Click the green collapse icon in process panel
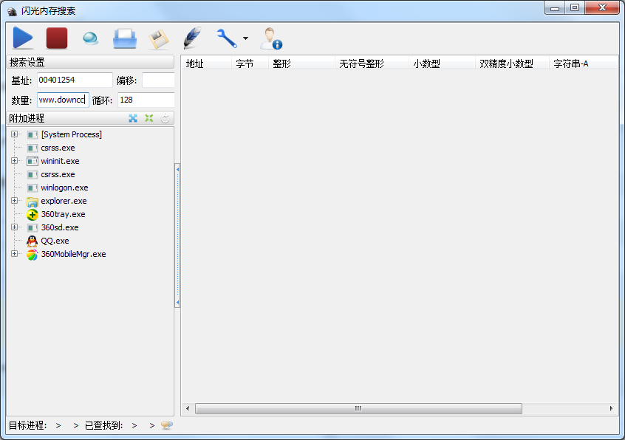Viewport: 625px width, 440px height. pyautogui.click(x=148, y=118)
